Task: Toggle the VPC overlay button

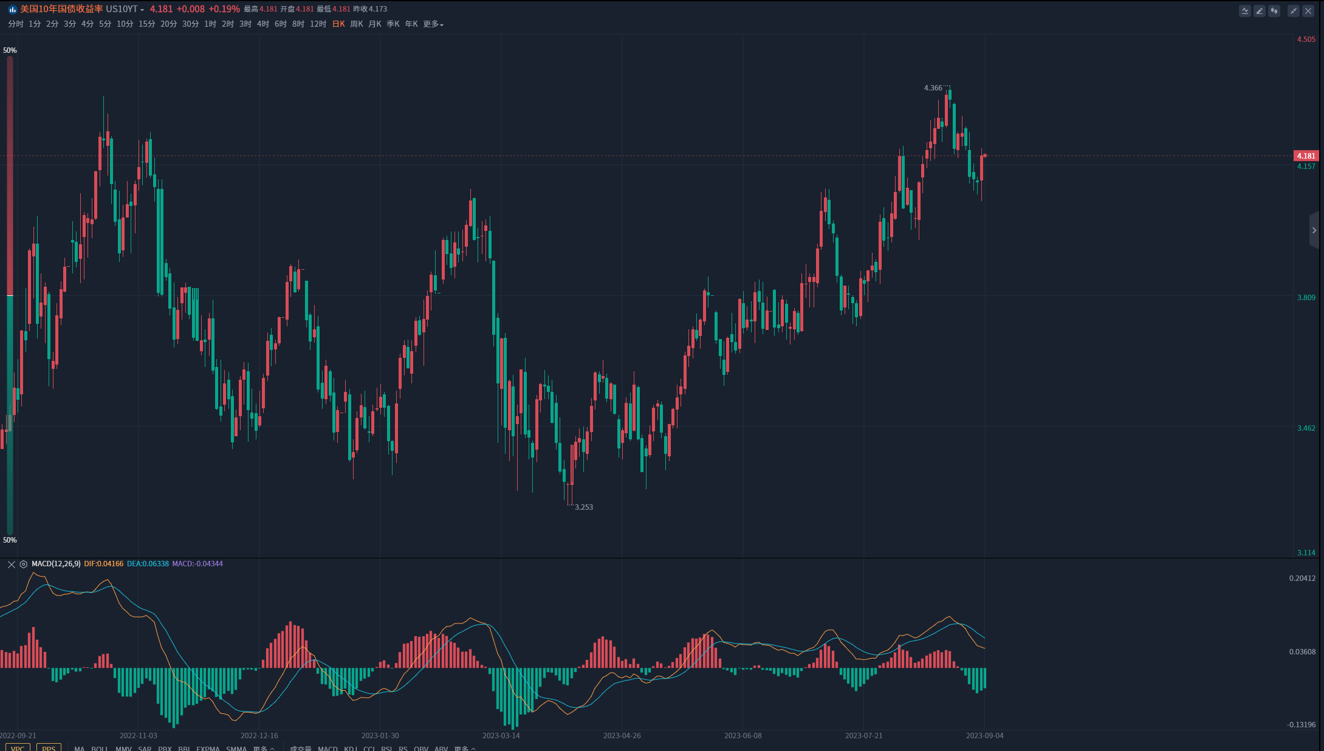Action: pos(18,747)
